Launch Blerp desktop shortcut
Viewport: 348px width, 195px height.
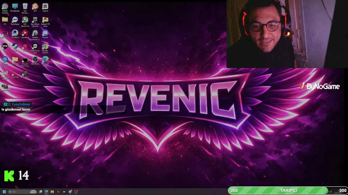click(x=25, y=47)
